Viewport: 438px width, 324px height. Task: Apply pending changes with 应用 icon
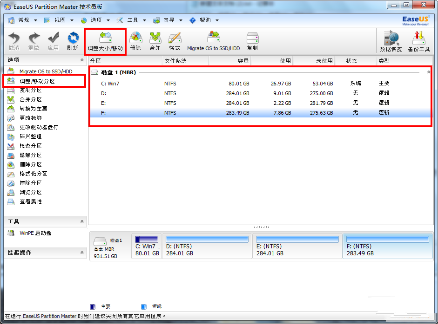point(53,41)
